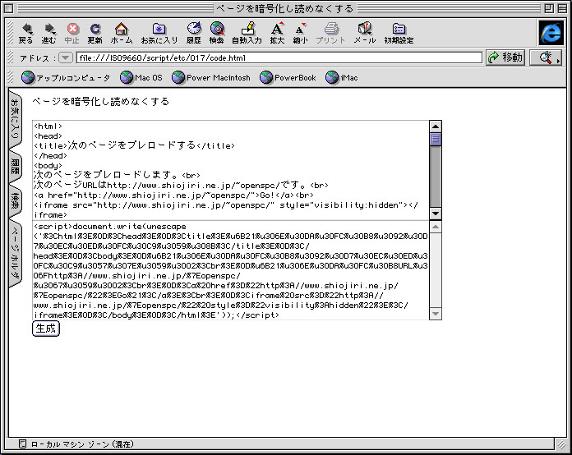Open the ページホルダ side tab
Image resolution: width=572 pixels, height=455 pixels.
pyautogui.click(x=15, y=254)
